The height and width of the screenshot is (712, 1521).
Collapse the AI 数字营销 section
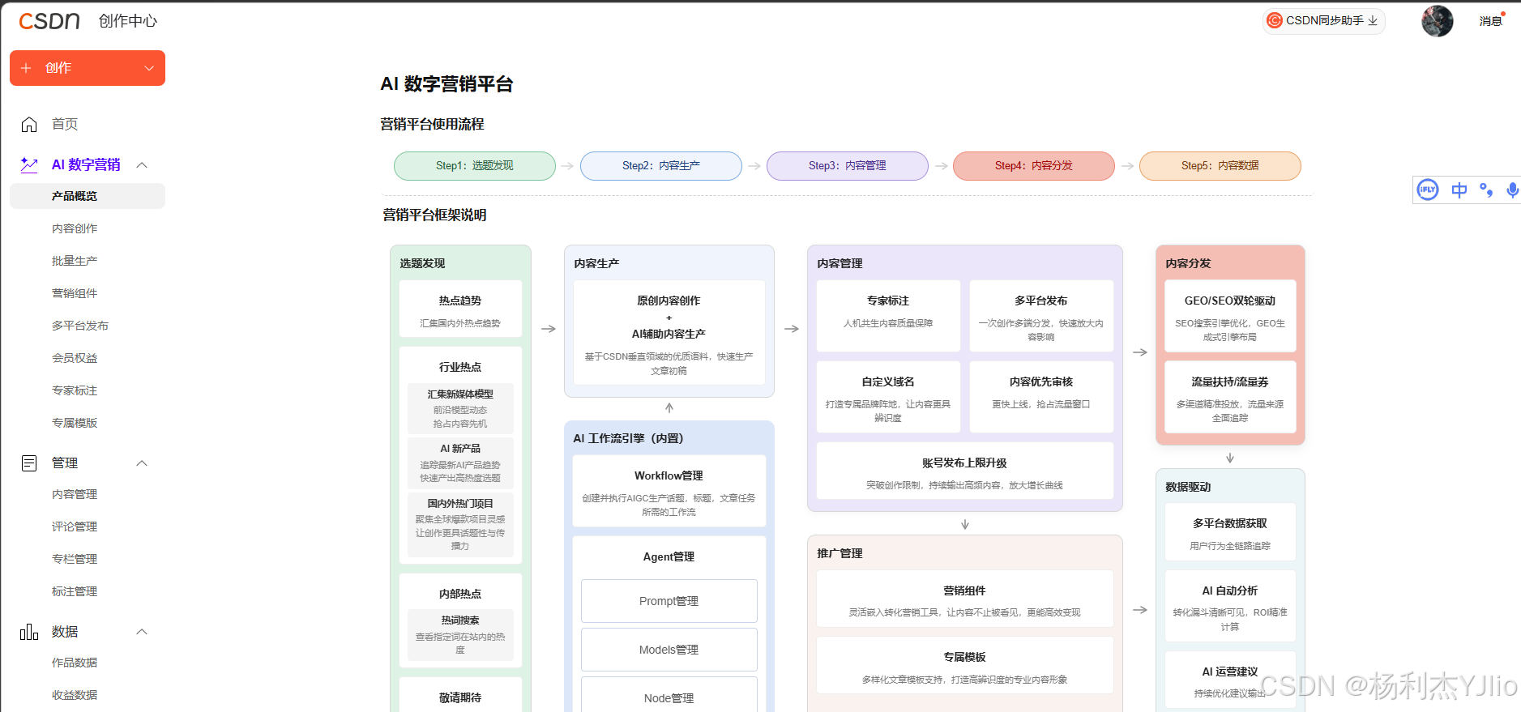click(142, 164)
